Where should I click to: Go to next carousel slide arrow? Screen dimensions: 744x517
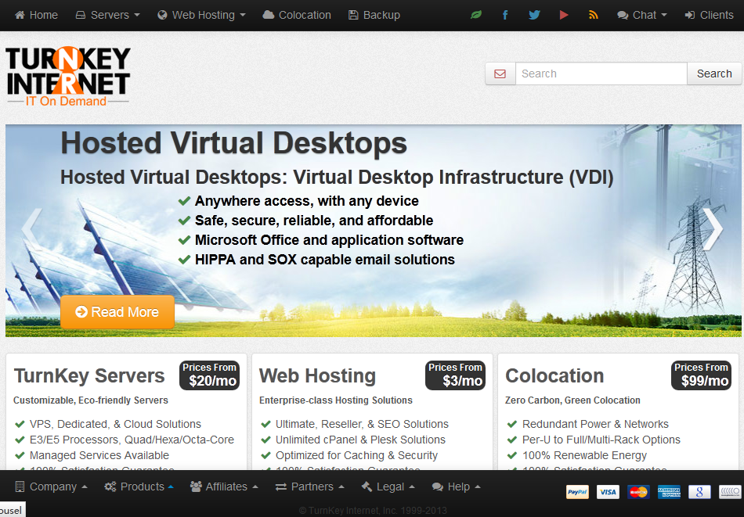[713, 229]
